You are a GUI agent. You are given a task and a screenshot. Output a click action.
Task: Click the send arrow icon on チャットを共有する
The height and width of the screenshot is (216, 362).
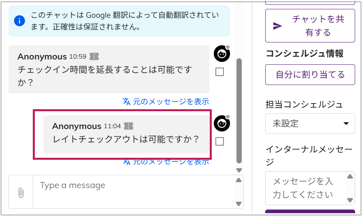click(x=277, y=26)
